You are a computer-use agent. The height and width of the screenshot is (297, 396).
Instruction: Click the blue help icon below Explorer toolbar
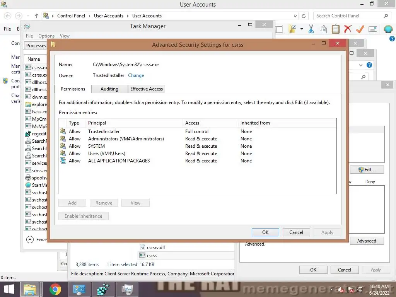[392, 39]
